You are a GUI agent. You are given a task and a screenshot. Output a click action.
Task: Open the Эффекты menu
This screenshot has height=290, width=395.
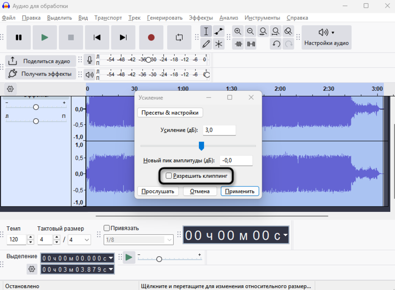200,17
